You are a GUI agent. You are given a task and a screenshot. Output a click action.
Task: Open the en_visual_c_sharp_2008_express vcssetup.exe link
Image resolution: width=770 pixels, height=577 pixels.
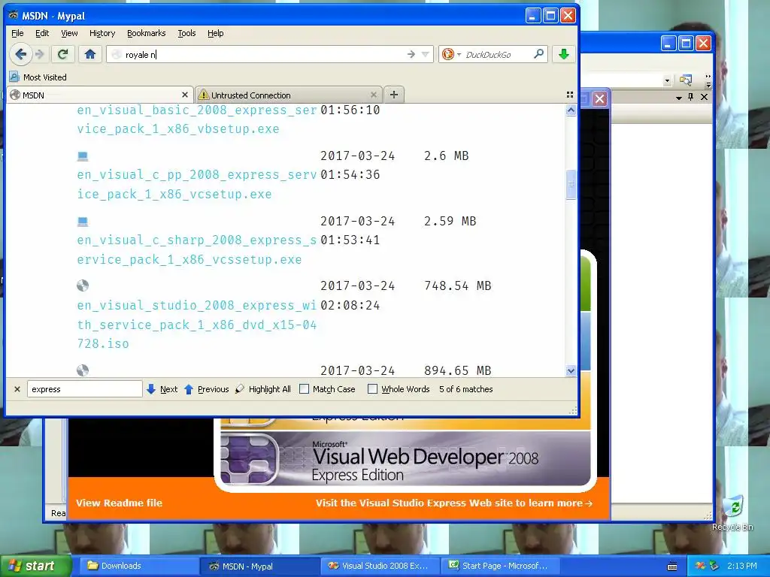pos(196,249)
